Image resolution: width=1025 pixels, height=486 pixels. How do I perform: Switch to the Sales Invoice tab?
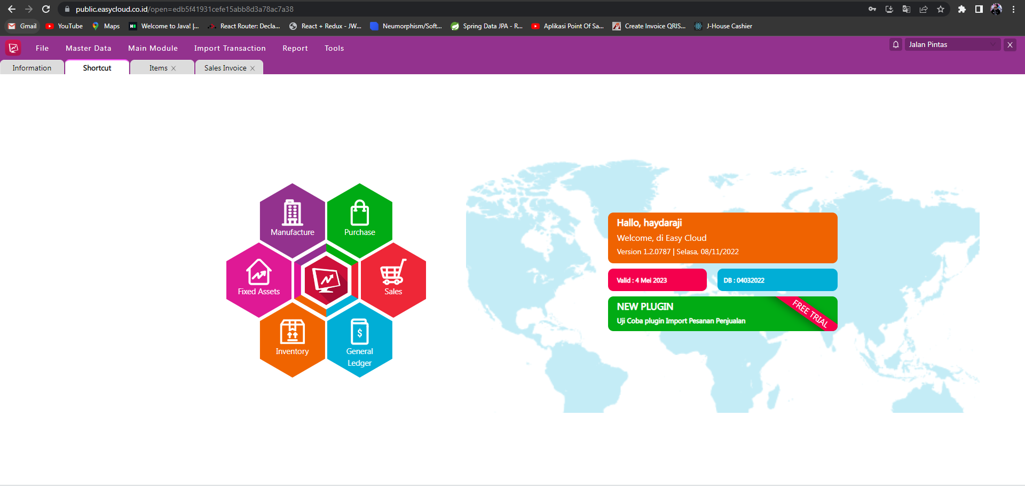click(x=225, y=68)
